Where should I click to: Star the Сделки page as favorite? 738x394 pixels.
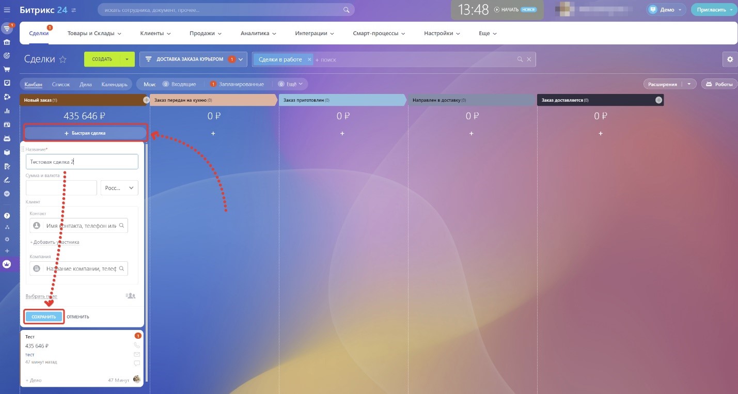(63, 59)
